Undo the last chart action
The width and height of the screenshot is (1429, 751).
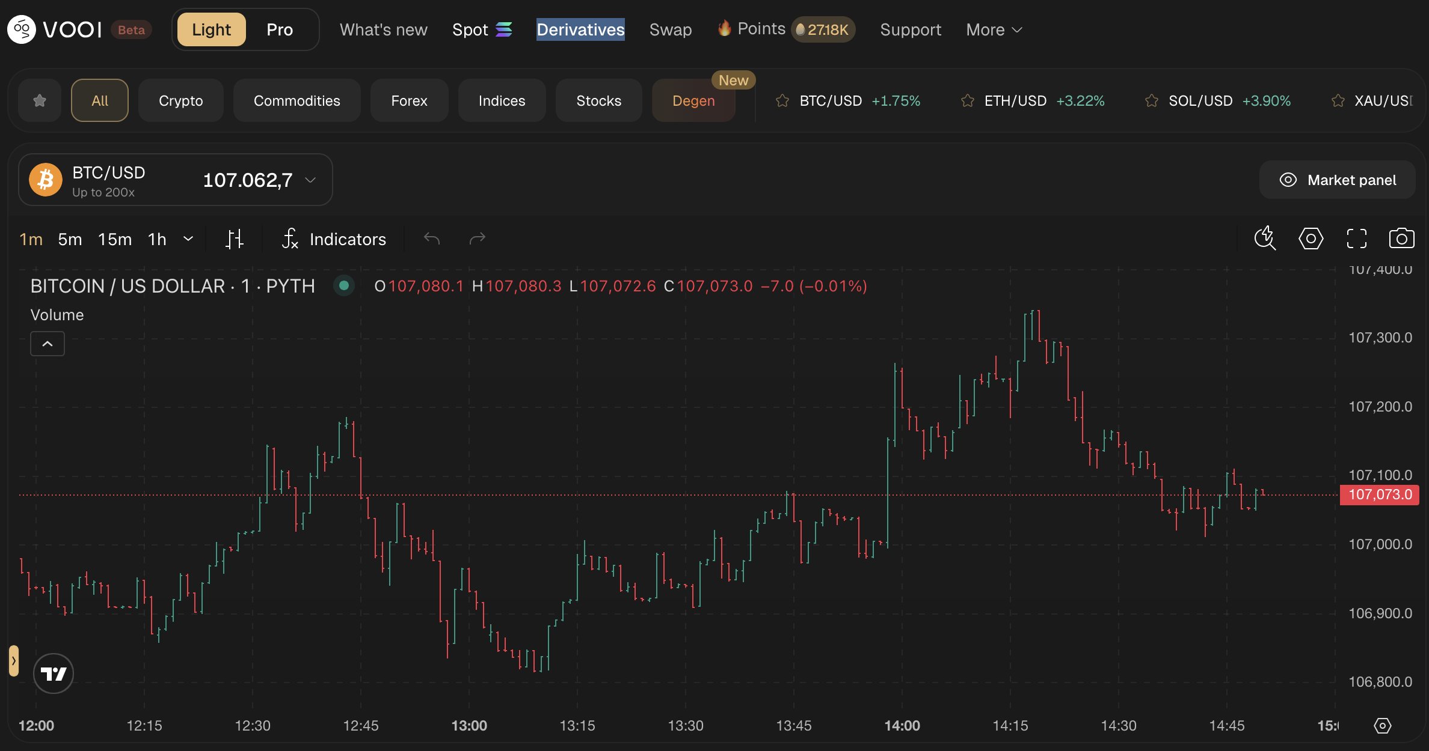point(431,239)
